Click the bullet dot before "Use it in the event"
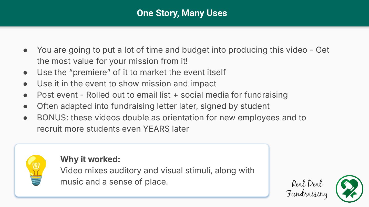The image size is (369, 207). tap(25, 84)
